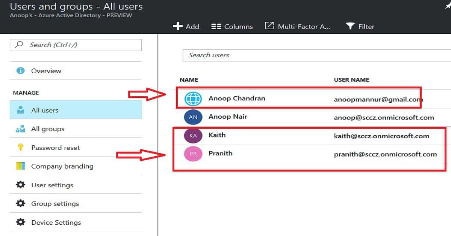Screen dimensions: 451x236
Task: Click the magnifier icon in sidebar search
Action: pyautogui.click(x=18, y=45)
